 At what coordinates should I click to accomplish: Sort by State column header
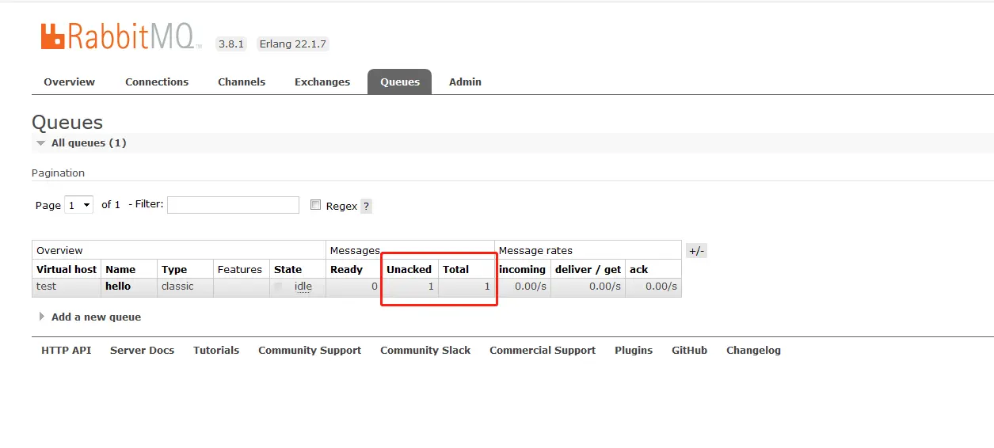pyautogui.click(x=288, y=269)
